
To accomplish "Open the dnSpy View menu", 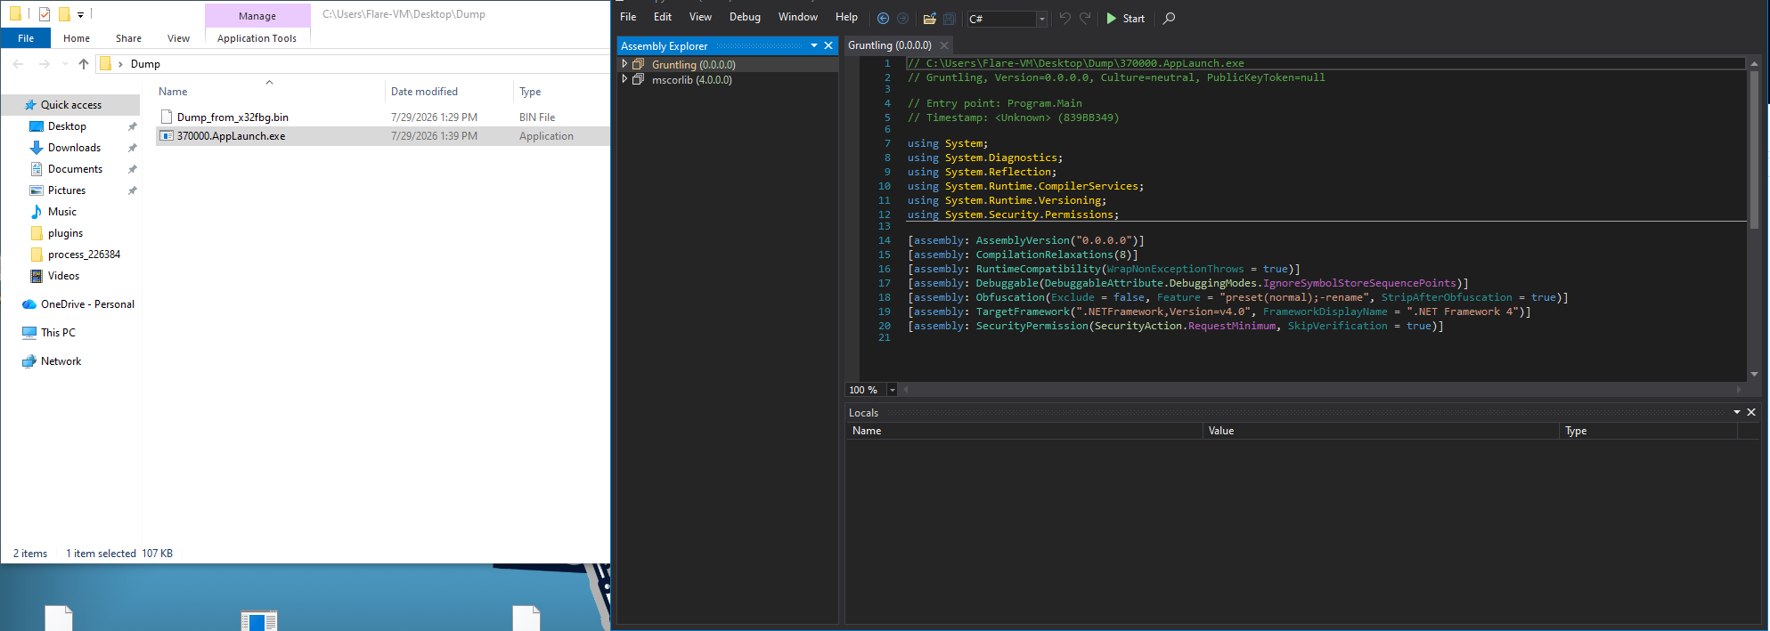I will point(701,17).
